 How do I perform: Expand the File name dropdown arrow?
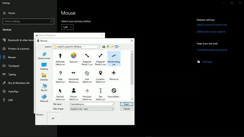(112, 104)
